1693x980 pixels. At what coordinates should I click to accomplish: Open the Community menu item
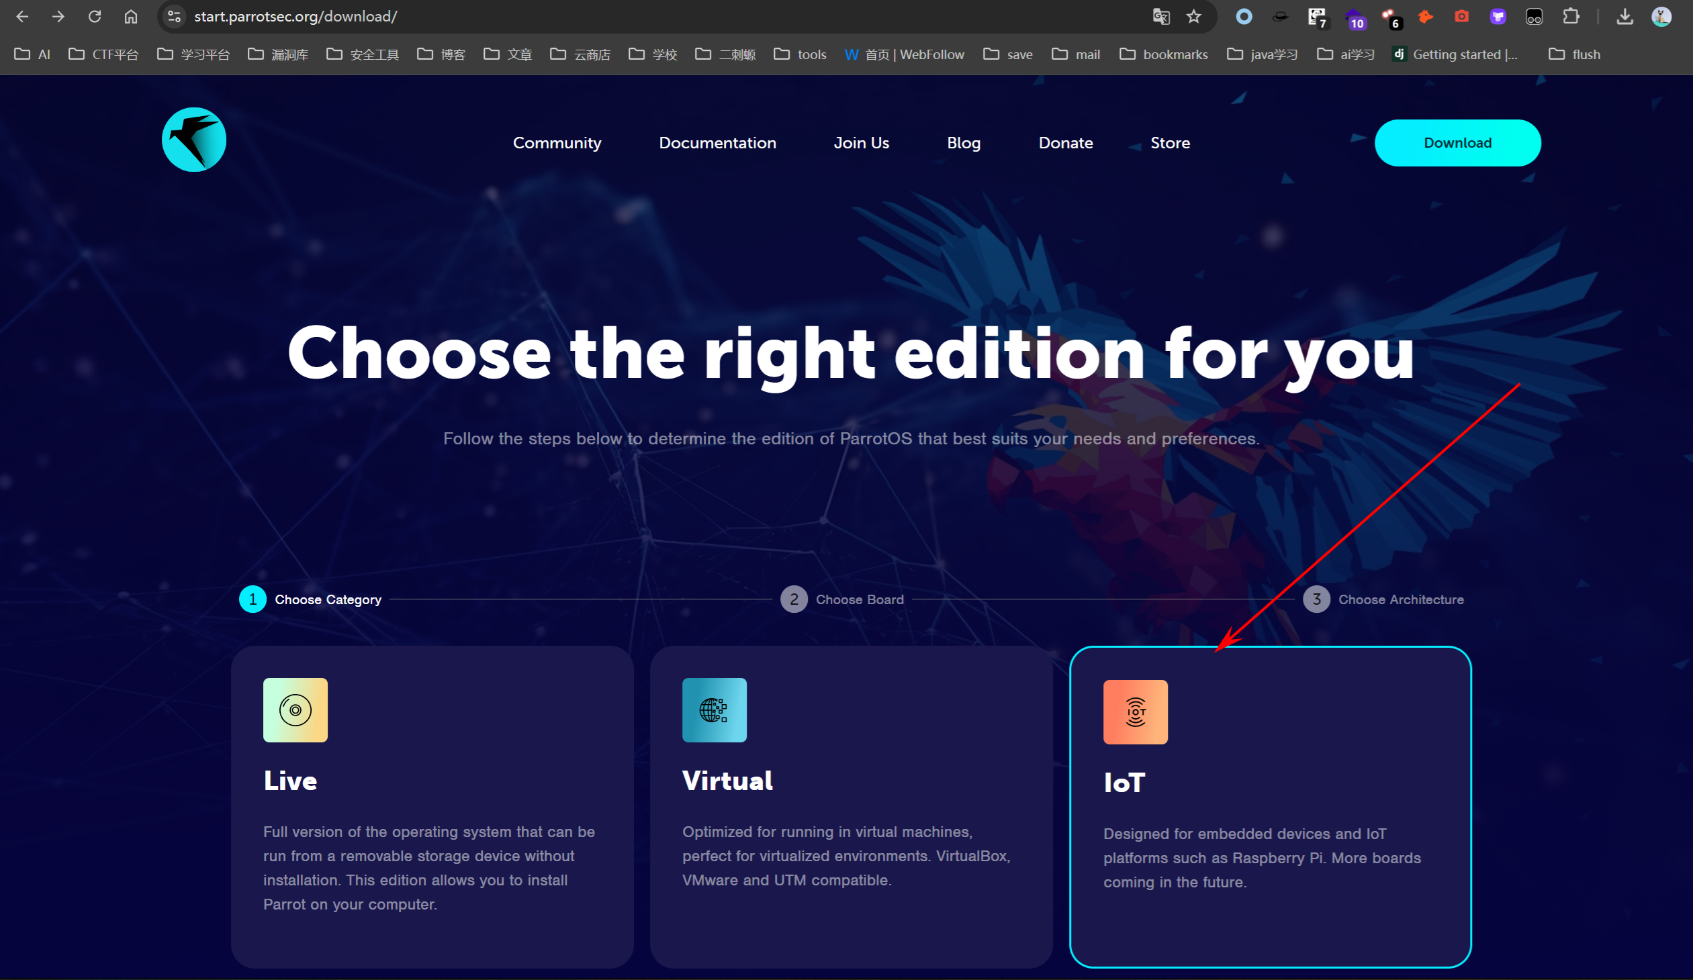tap(557, 143)
